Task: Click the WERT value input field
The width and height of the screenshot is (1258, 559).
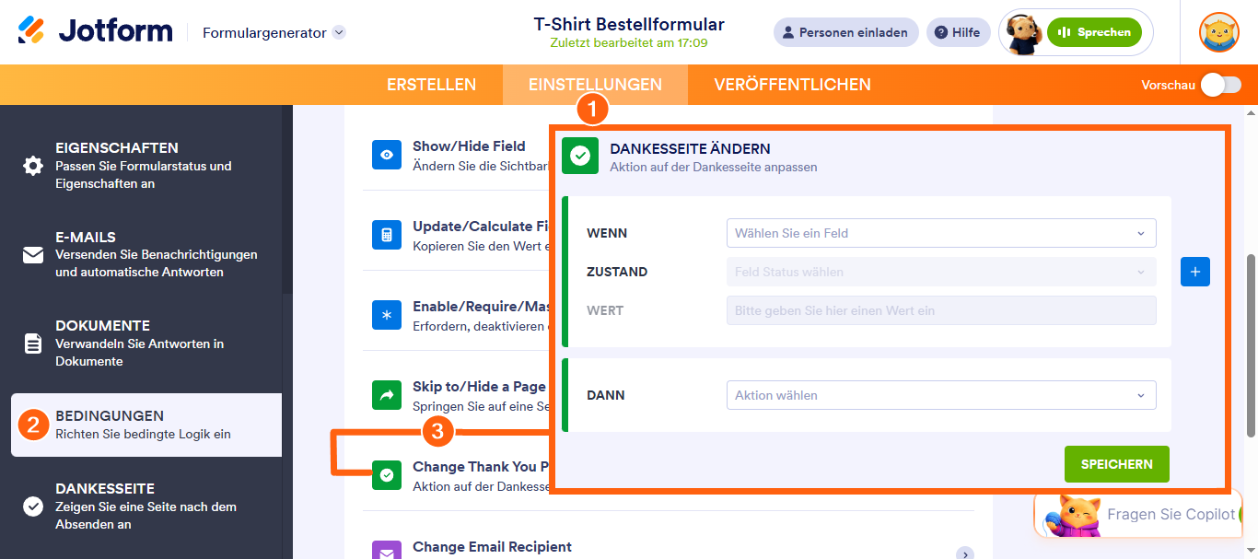Action: click(941, 310)
